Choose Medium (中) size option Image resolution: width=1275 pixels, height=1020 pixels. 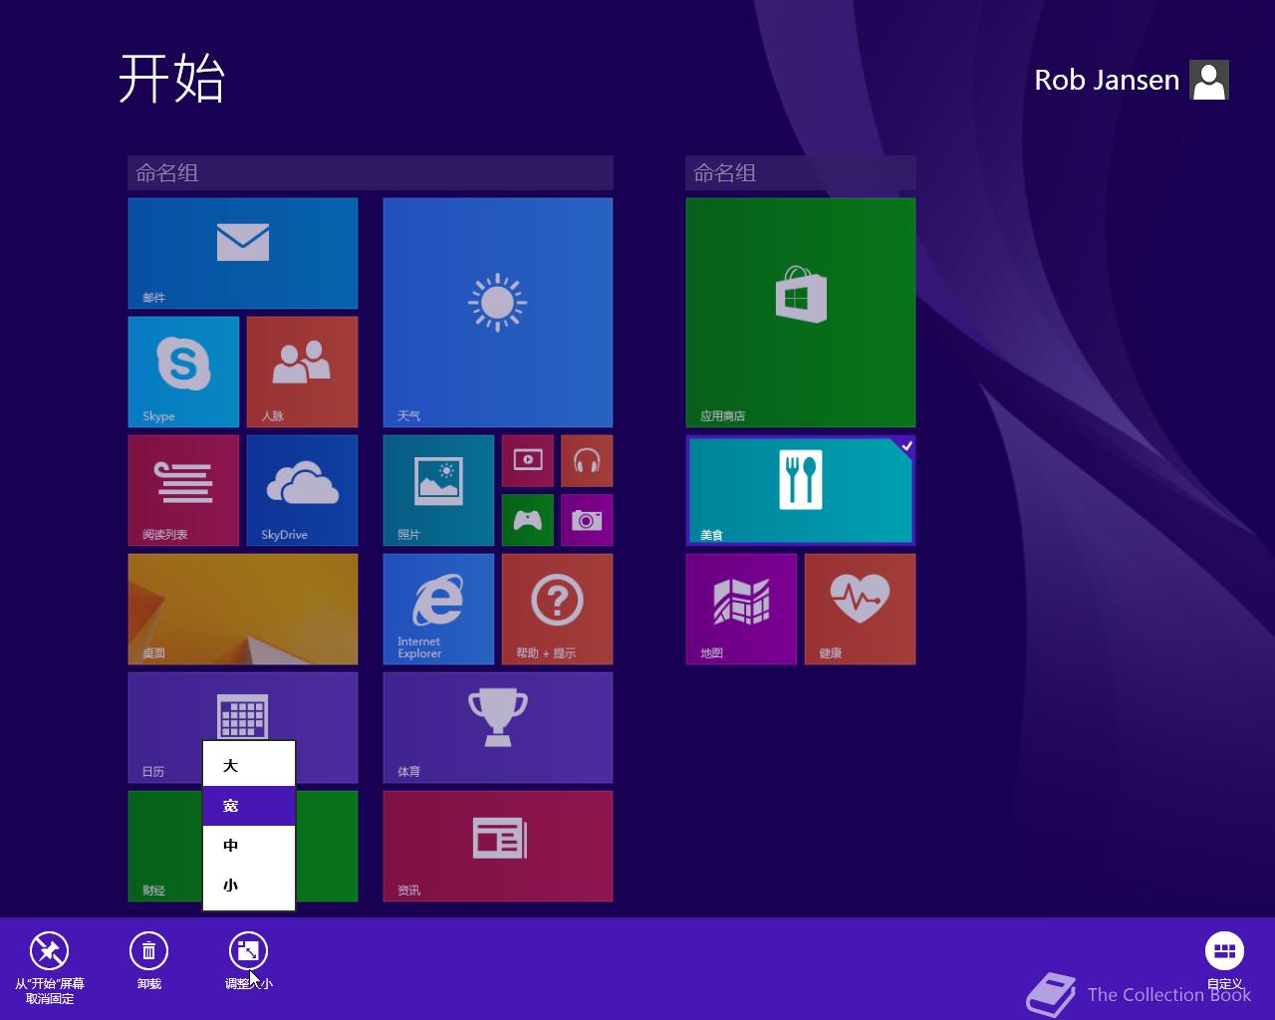249,846
